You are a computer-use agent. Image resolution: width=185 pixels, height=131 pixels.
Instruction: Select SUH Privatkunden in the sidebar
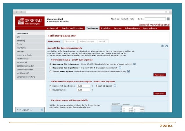point(30,70)
